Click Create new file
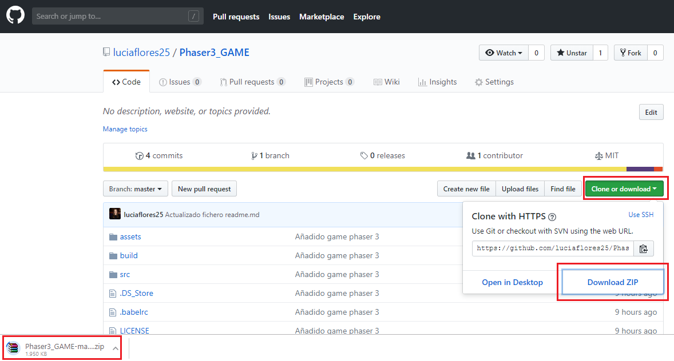The image size is (674, 361). pos(466,189)
